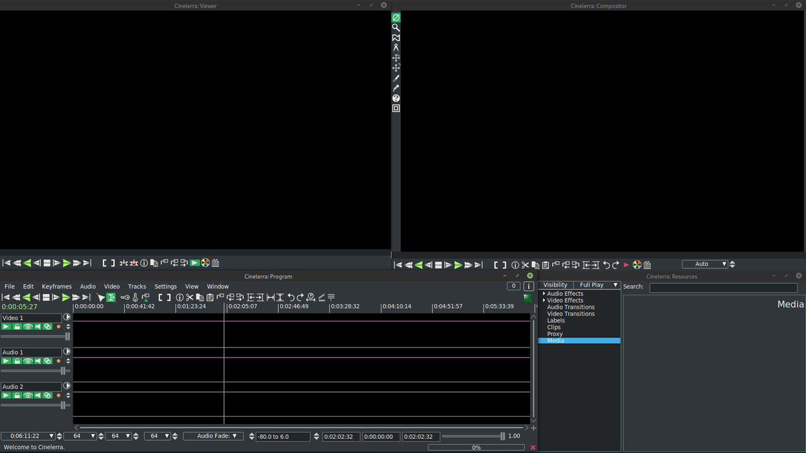Open the Tracks menu

click(137, 287)
